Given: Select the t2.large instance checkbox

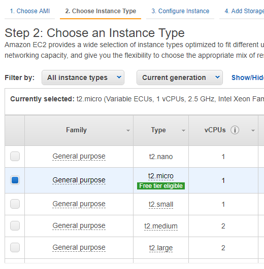Looking at the screenshot, I should point(15,247).
